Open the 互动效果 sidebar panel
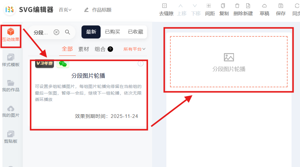The image size is (300, 167). pos(11,35)
